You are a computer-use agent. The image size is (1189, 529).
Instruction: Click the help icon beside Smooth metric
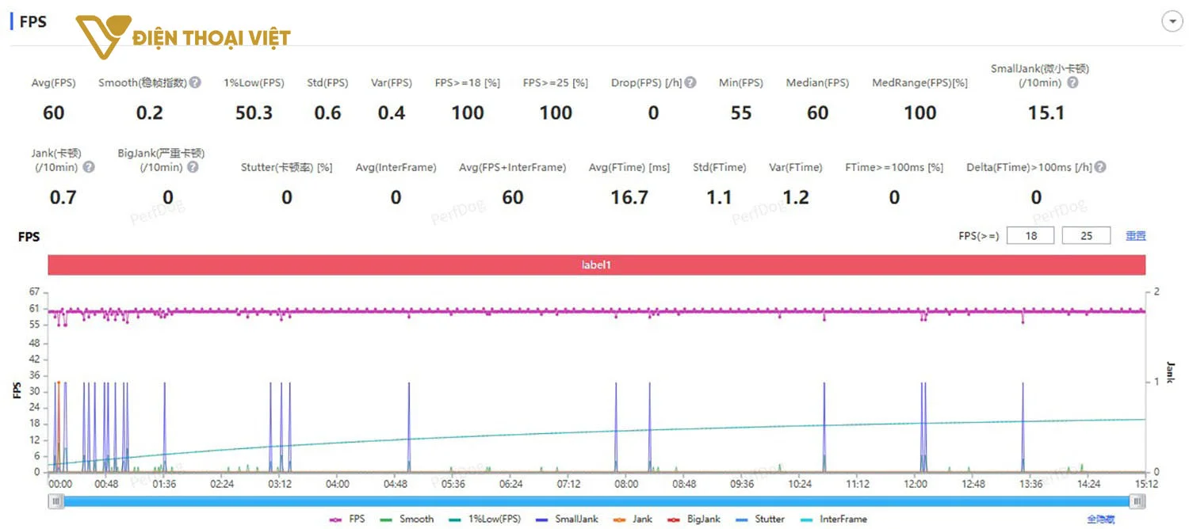[x=195, y=82]
